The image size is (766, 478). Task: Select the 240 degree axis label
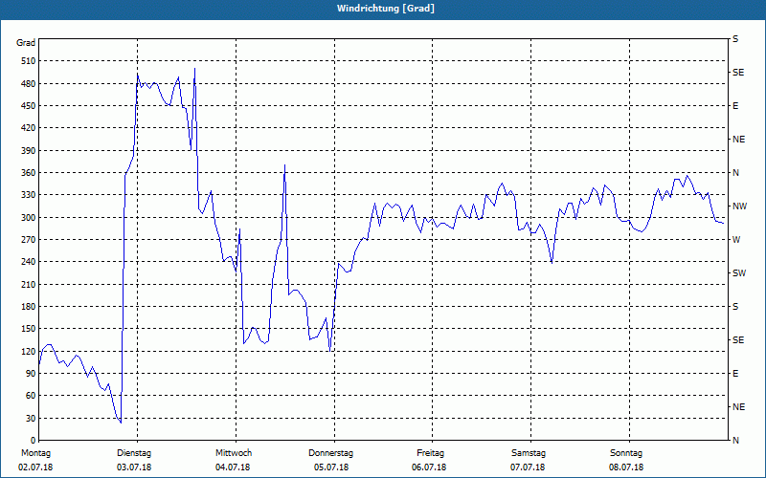tap(29, 262)
